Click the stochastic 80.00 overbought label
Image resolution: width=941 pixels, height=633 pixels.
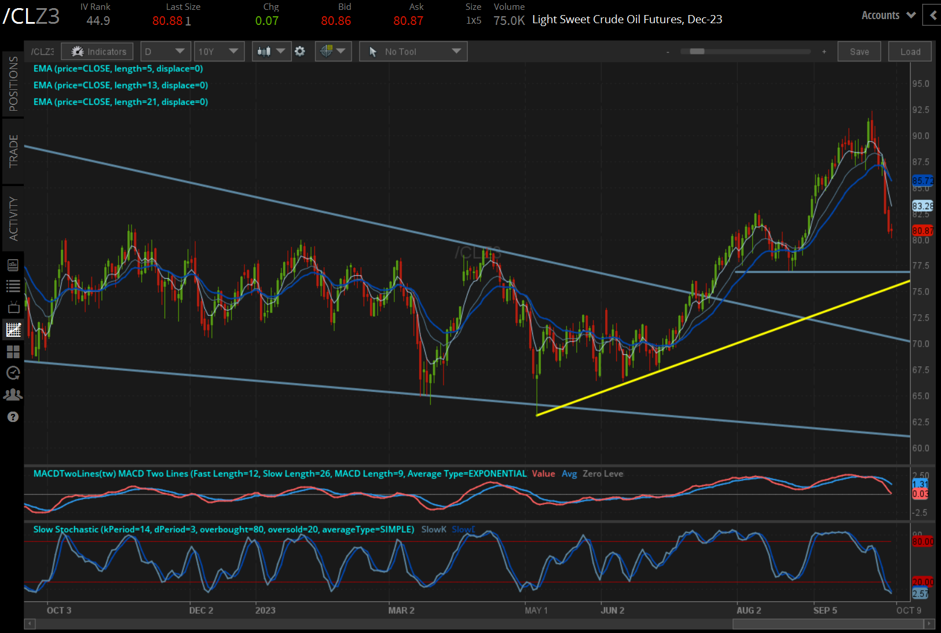coord(922,541)
